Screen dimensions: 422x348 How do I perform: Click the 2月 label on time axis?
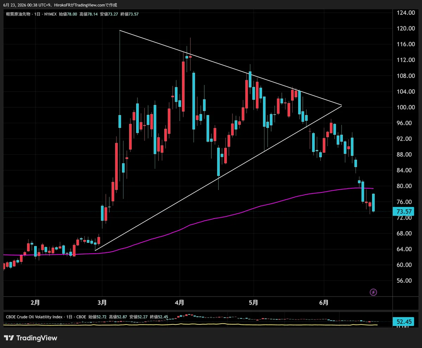[35, 302]
